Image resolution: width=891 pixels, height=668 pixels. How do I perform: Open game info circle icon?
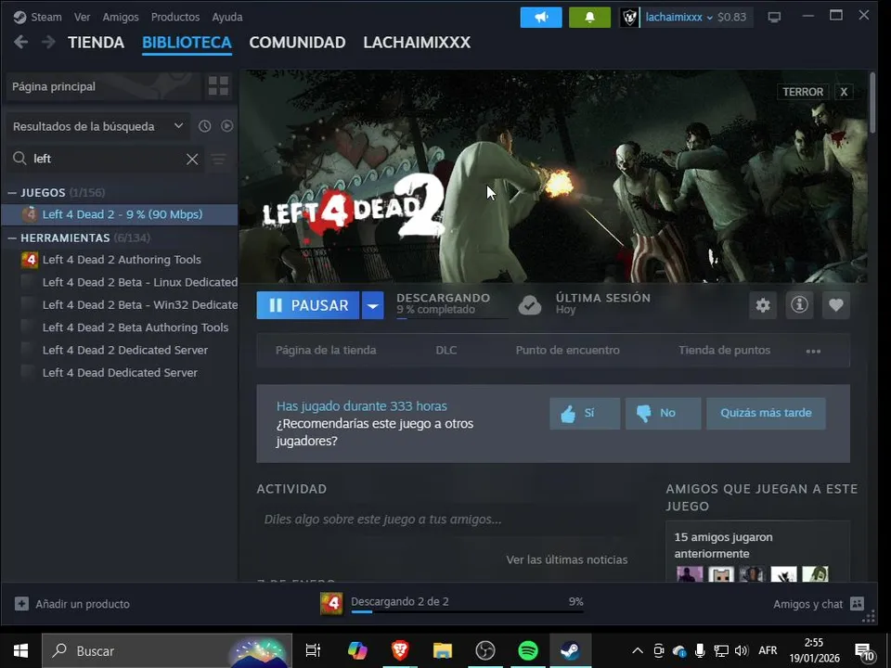tap(799, 305)
